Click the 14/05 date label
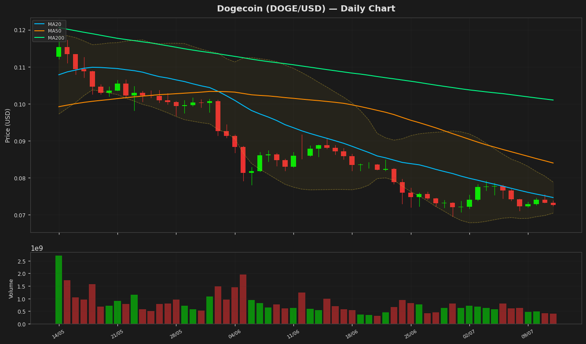Screen dimensions: 586x344 pos(59,334)
